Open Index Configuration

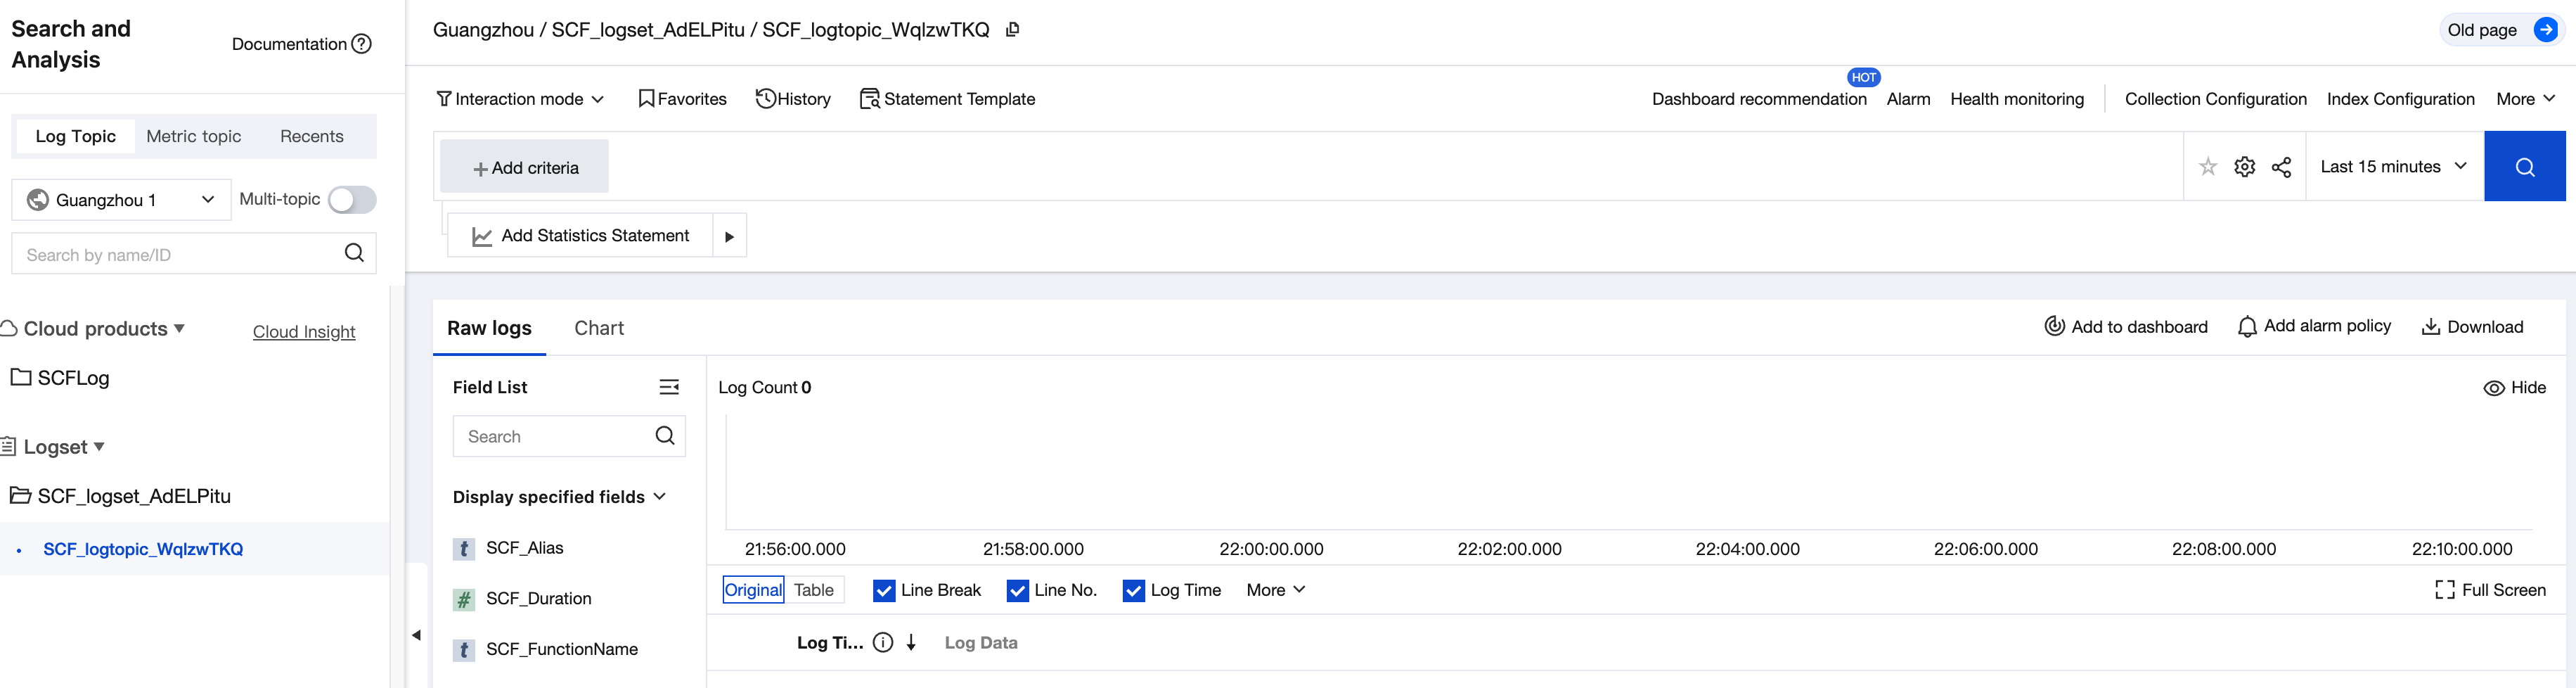[x=2400, y=99]
